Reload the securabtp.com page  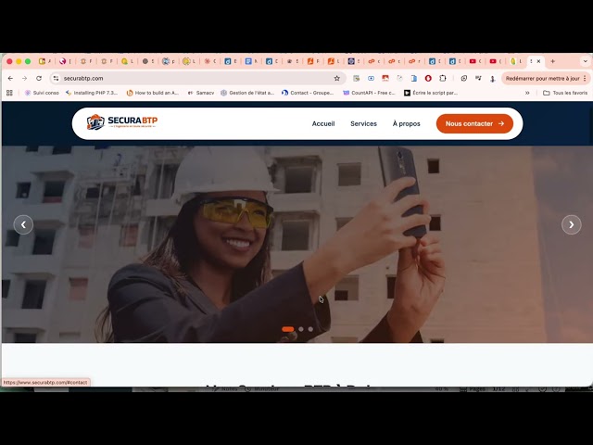point(39,78)
